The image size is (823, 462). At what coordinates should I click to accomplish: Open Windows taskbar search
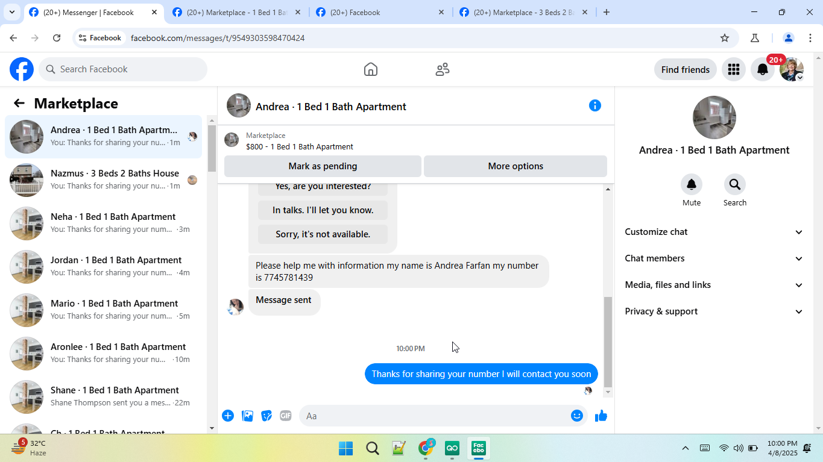373,448
